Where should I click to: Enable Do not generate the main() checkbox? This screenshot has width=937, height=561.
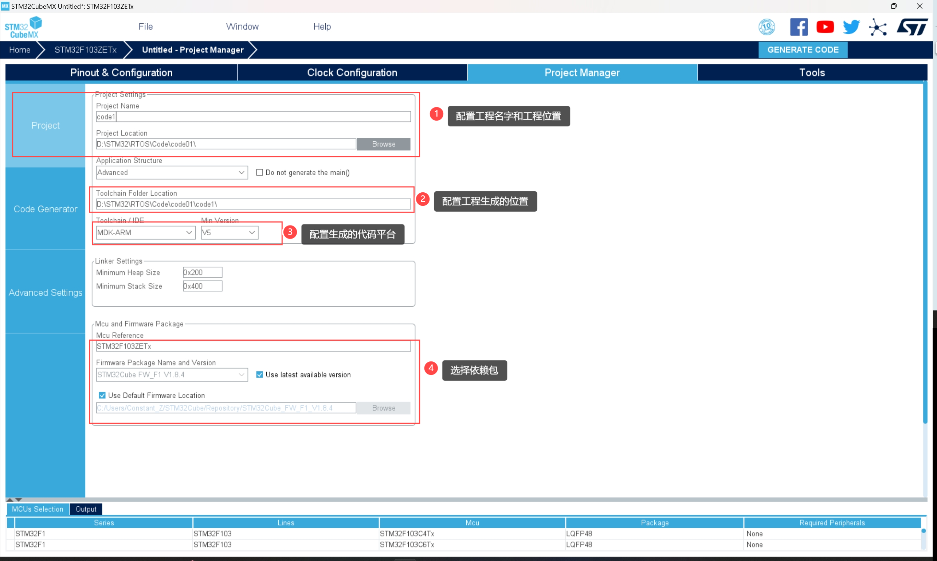pyautogui.click(x=260, y=172)
